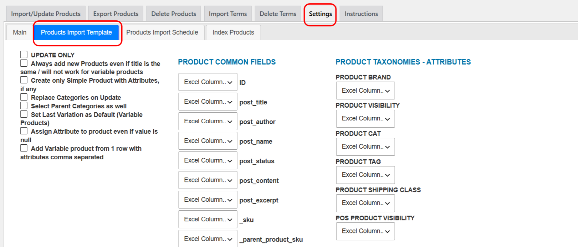Tick Create only Simple Product checkbox
Screen dimensions: 578x247
pos(24,80)
